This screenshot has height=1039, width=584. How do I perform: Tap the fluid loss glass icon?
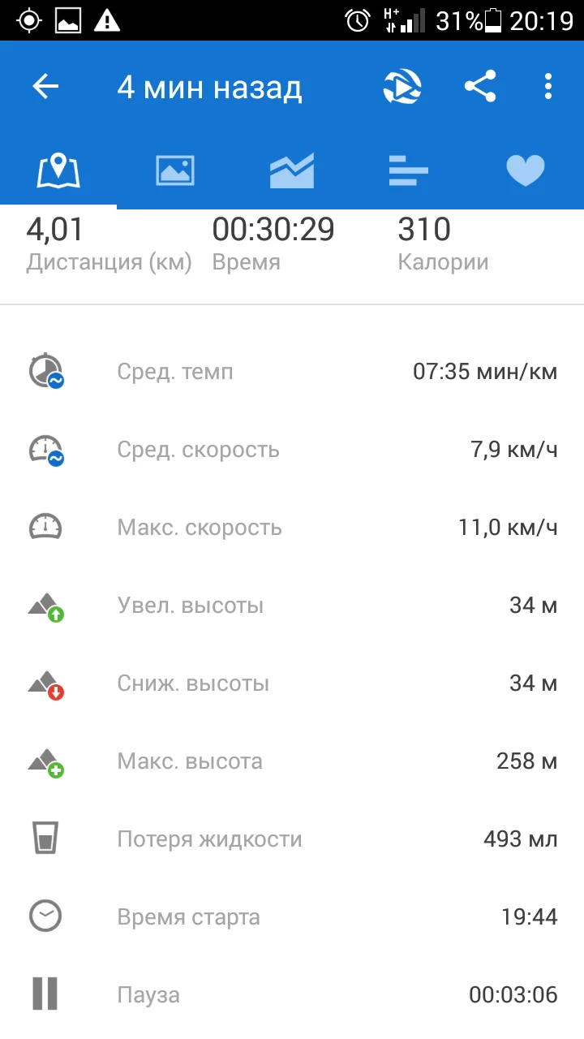(x=46, y=839)
